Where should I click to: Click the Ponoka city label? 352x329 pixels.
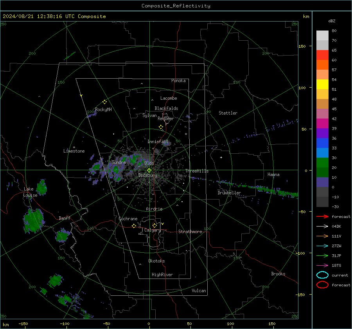pos(178,81)
